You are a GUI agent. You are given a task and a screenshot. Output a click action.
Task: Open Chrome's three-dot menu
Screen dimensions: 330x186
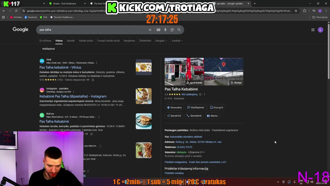point(326,11)
